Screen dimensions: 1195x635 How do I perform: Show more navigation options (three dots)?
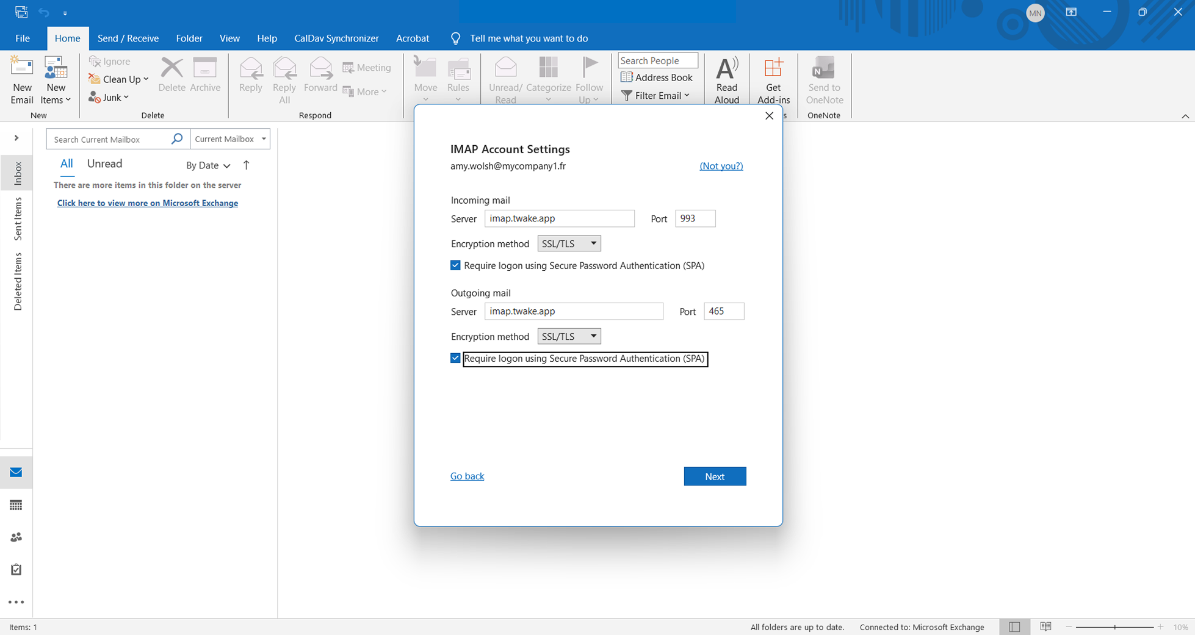(16, 602)
